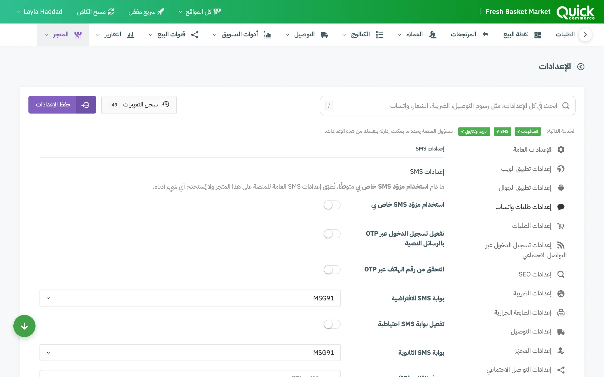This screenshot has height=377, width=604.
Task: Open إعدادات الطلبات cart icon
Action: coord(561,226)
